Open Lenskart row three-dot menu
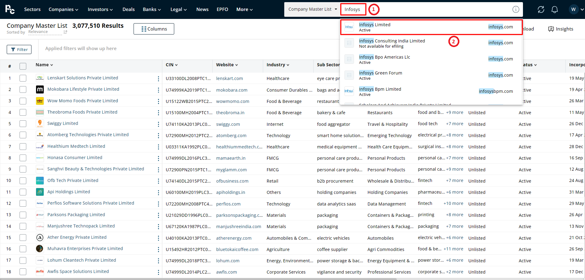The image size is (585, 280). 158,78
